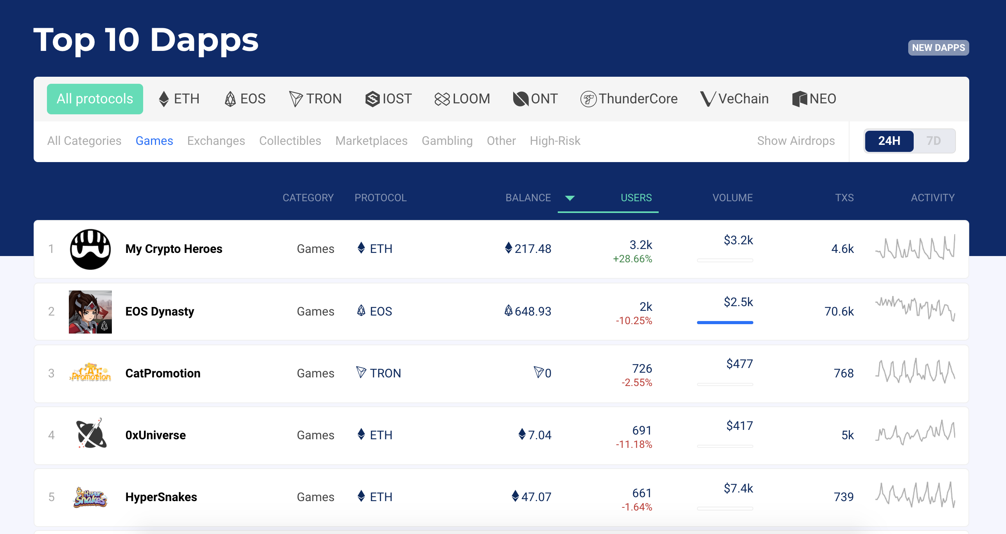Open the Collectibles category tab
This screenshot has height=534, width=1006.
tap(290, 141)
